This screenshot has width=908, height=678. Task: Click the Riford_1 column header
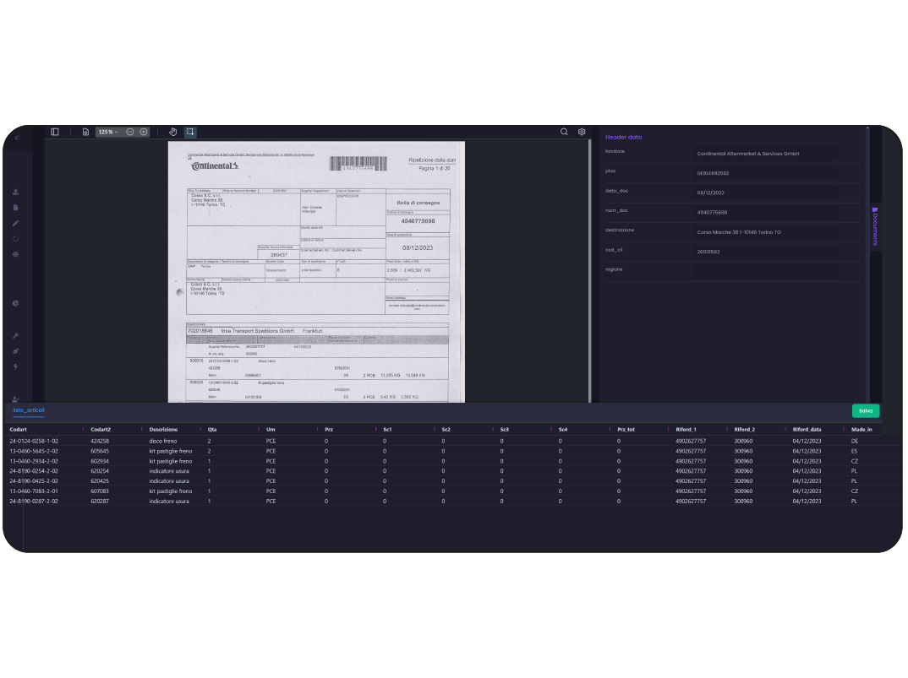point(686,430)
